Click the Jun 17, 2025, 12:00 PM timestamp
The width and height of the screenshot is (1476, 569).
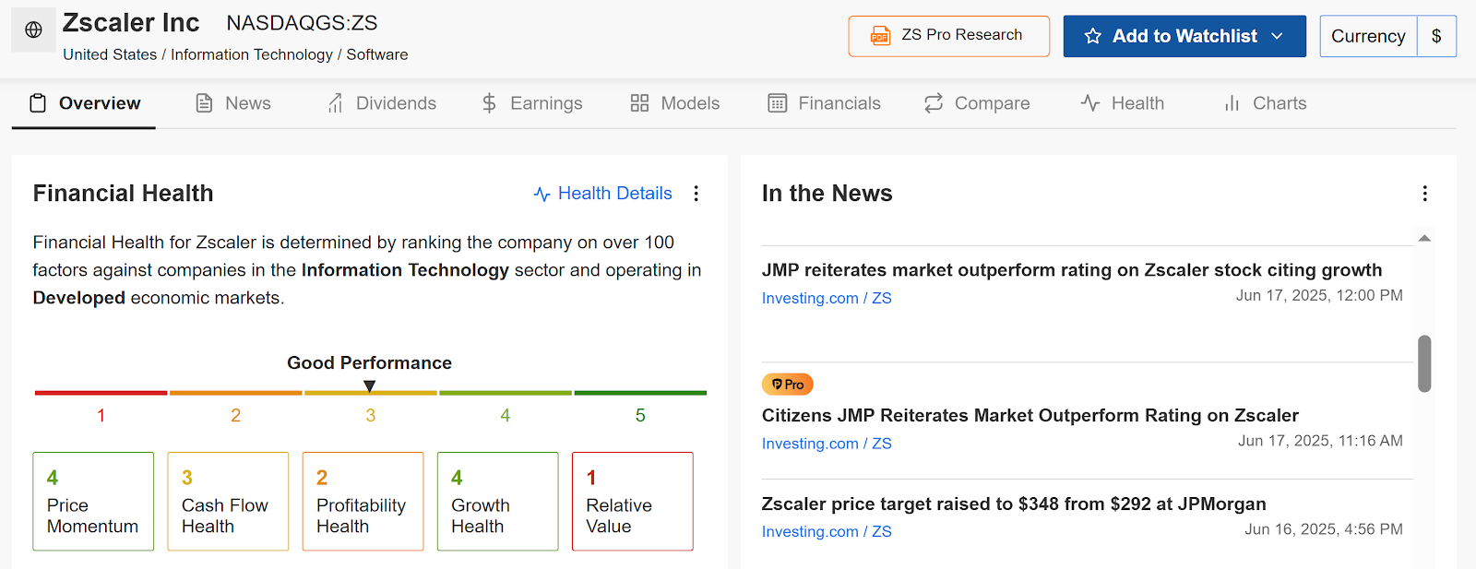tap(1319, 296)
